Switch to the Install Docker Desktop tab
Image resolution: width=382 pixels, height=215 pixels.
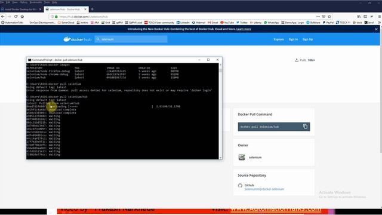coord(21,10)
